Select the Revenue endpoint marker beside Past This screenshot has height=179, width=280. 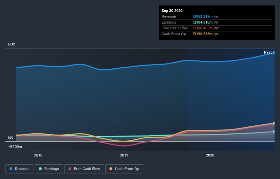pyautogui.click(x=274, y=53)
